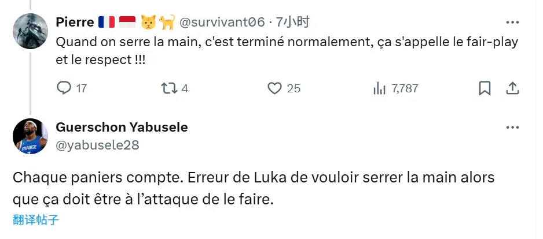The image size is (543, 239).
Task: Expand more options on Yabusele's tweet
Action: pos(512,128)
